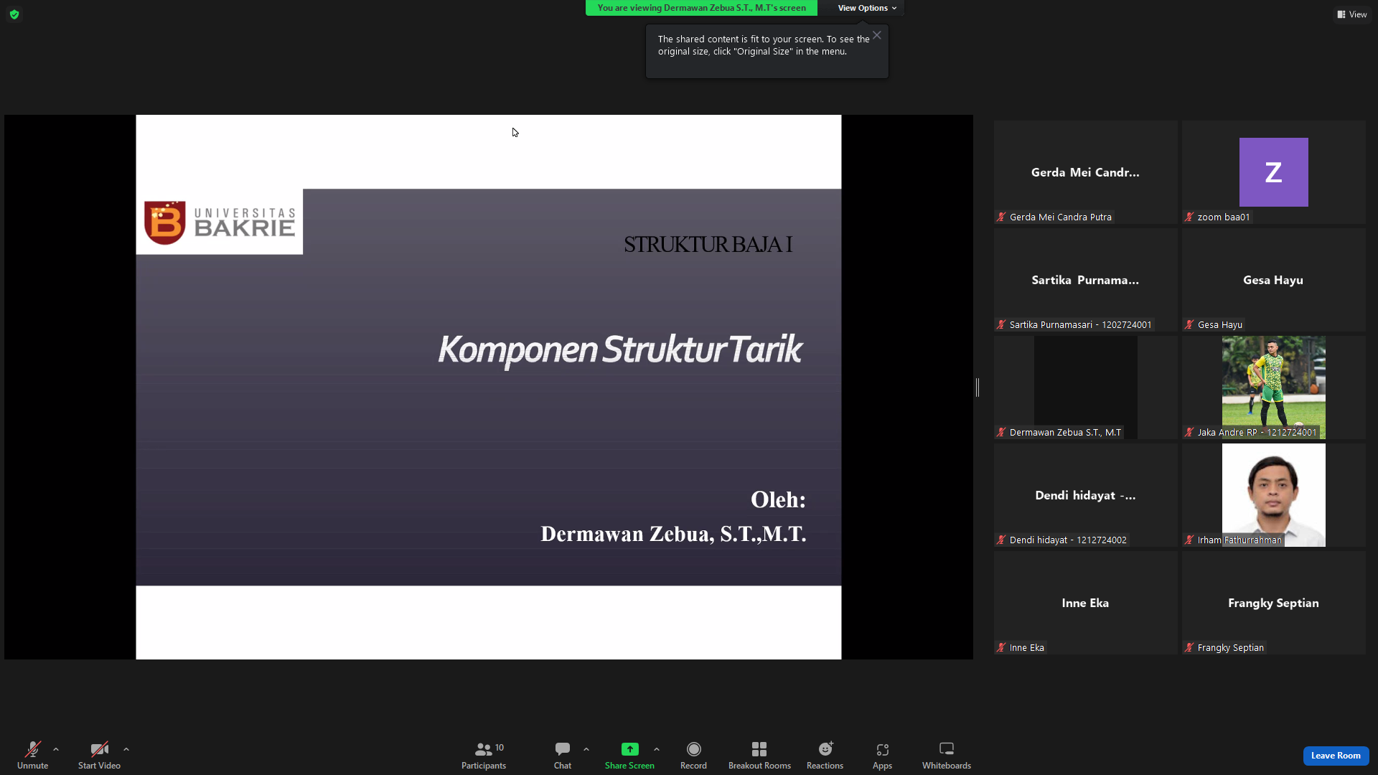Click the name label Dendi hidayat - 1212724002
The width and height of the screenshot is (1378, 775).
(x=1068, y=540)
